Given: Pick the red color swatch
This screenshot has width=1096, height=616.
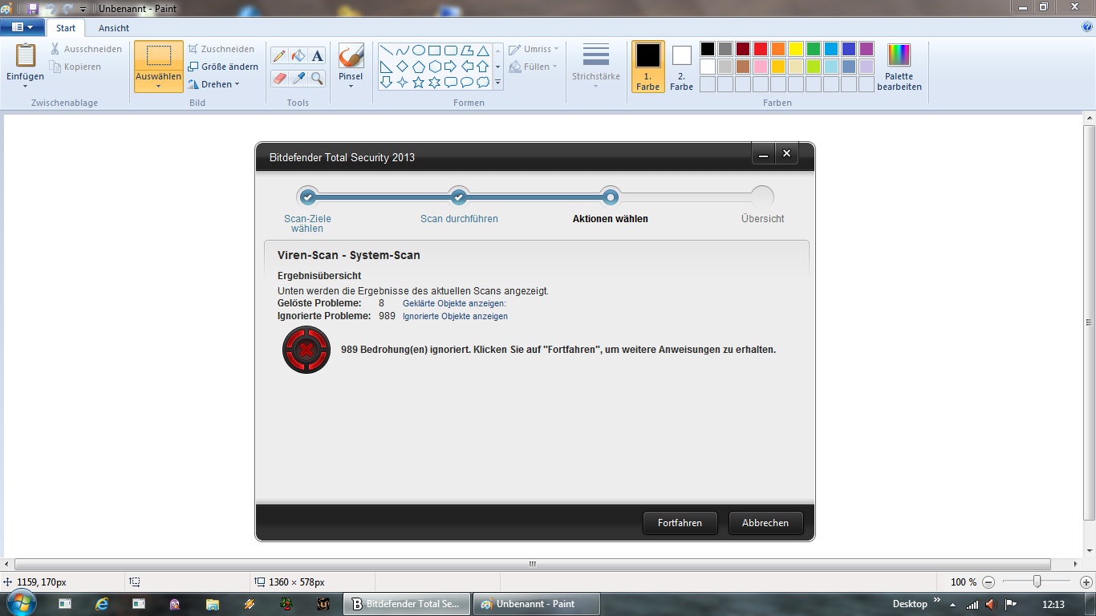Looking at the screenshot, I should [760, 49].
